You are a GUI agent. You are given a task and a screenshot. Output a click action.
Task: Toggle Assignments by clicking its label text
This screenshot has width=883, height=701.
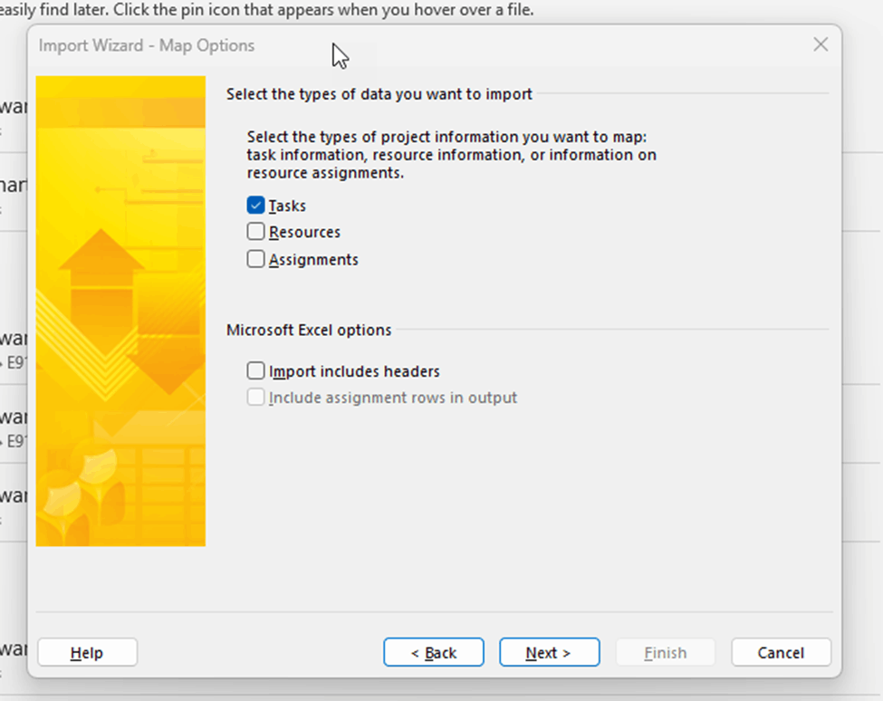point(313,259)
